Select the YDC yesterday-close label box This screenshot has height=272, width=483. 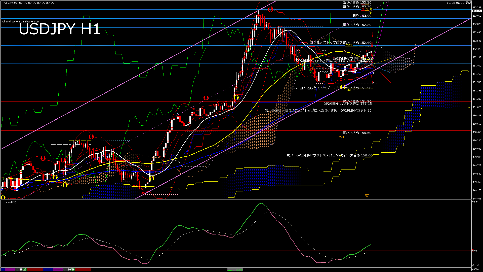click(325, 51)
